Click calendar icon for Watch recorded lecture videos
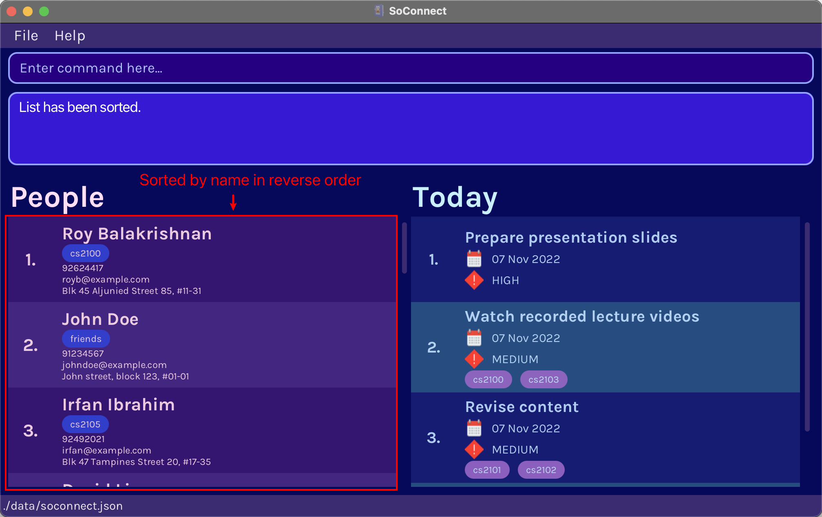This screenshot has height=517, width=822. [x=474, y=338]
